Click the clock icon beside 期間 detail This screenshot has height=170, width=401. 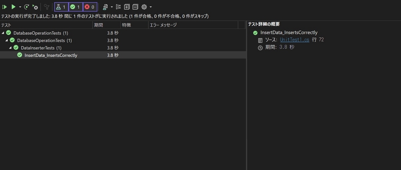[260, 48]
